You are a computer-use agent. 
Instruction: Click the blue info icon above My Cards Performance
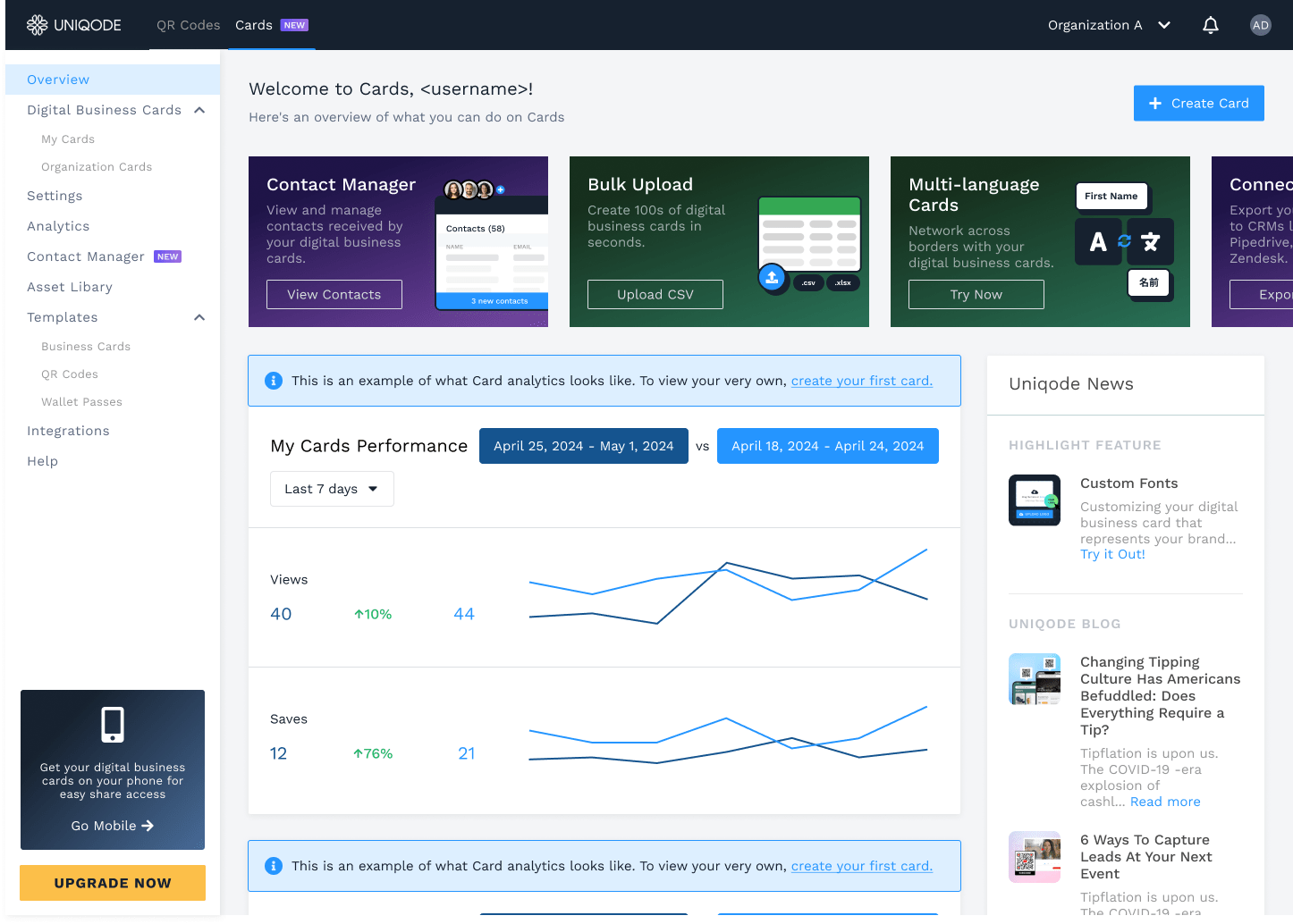274,380
